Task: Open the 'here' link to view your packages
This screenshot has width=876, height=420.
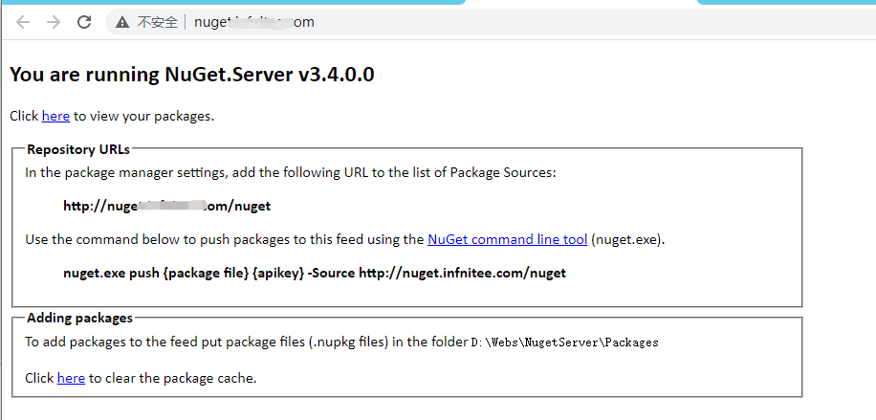Action: pos(55,117)
